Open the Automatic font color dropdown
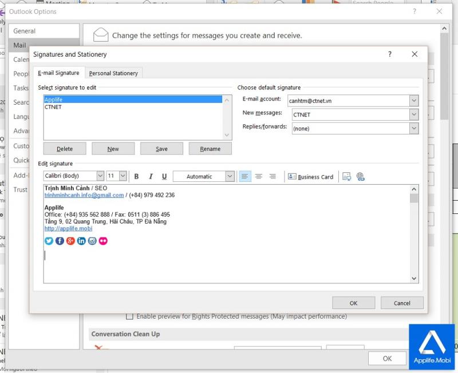 pyautogui.click(x=230, y=176)
